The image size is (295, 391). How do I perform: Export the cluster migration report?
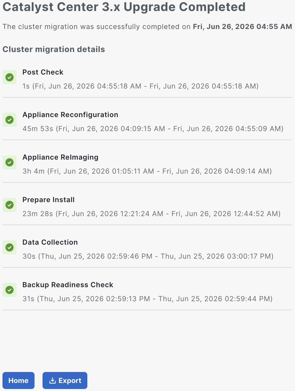pyautogui.click(x=65, y=380)
